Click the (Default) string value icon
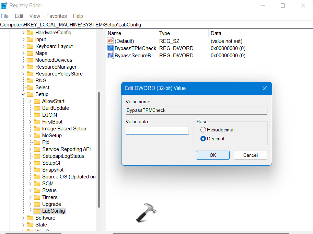 coord(111,41)
